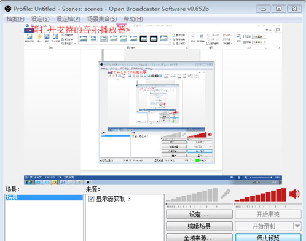Start streaming with the 开始串流 button
306x241 pixels.
[x=268, y=215]
